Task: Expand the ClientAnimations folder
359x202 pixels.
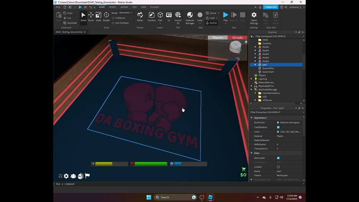Action: click(255, 93)
